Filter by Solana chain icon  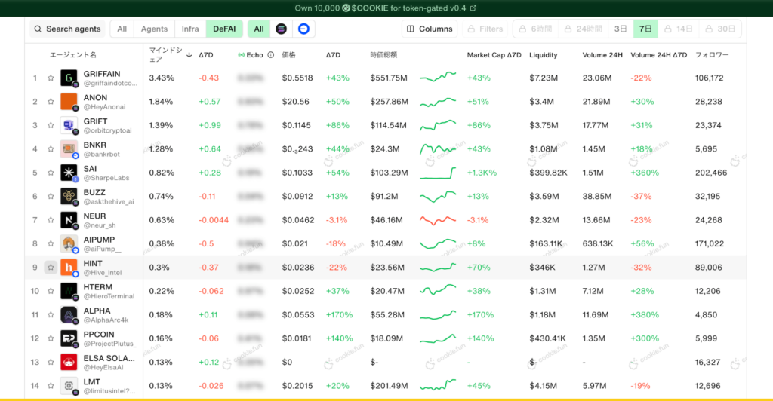281,29
